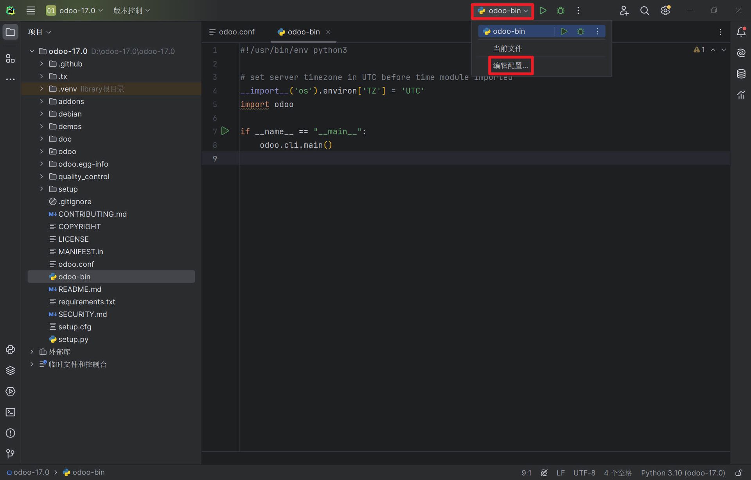Jump to next highlighted error arrow
Image resolution: width=751 pixels, height=480 pixels.
pos(724,50)
